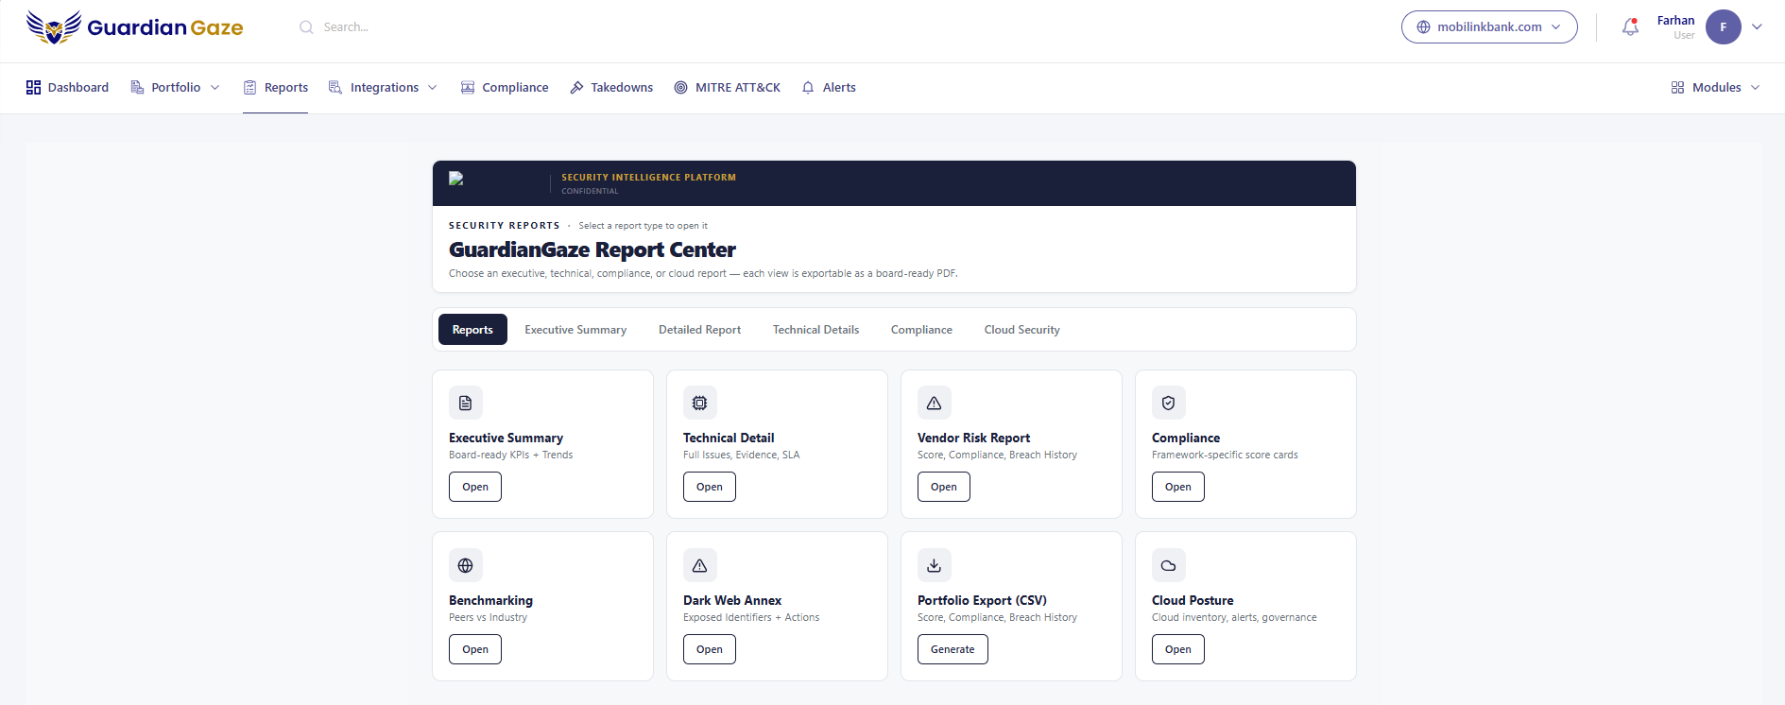The width and height of the screenshot is (1785, 705).
Task: Switch to the Detailed Report tab
Action: tap(699, 330)
